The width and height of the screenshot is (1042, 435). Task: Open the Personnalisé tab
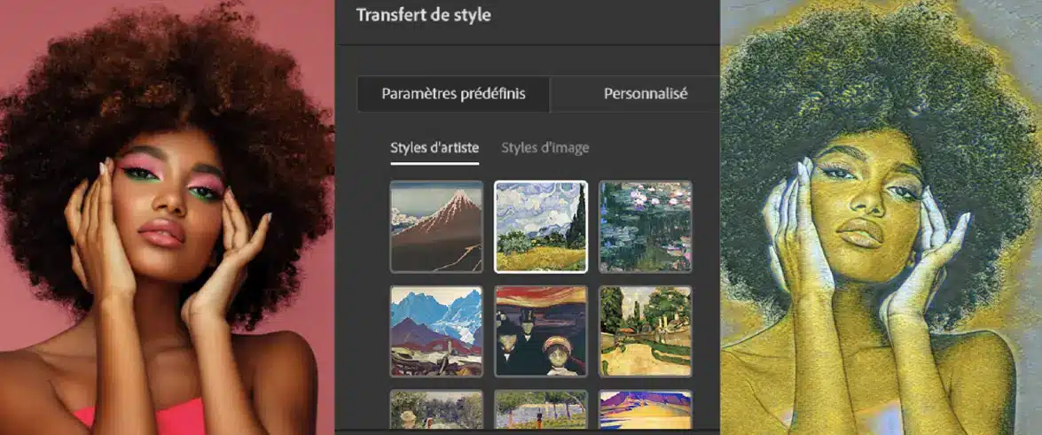coord(645,94)
